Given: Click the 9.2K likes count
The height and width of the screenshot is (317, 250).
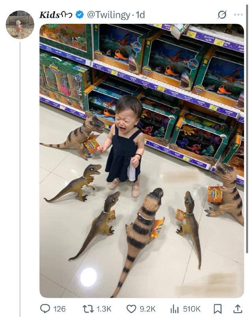Looking at the screenshot, I should [147, 309].
